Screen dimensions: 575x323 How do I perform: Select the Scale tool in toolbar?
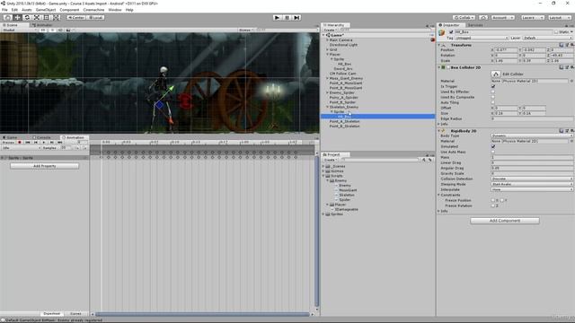click(37, 17)
